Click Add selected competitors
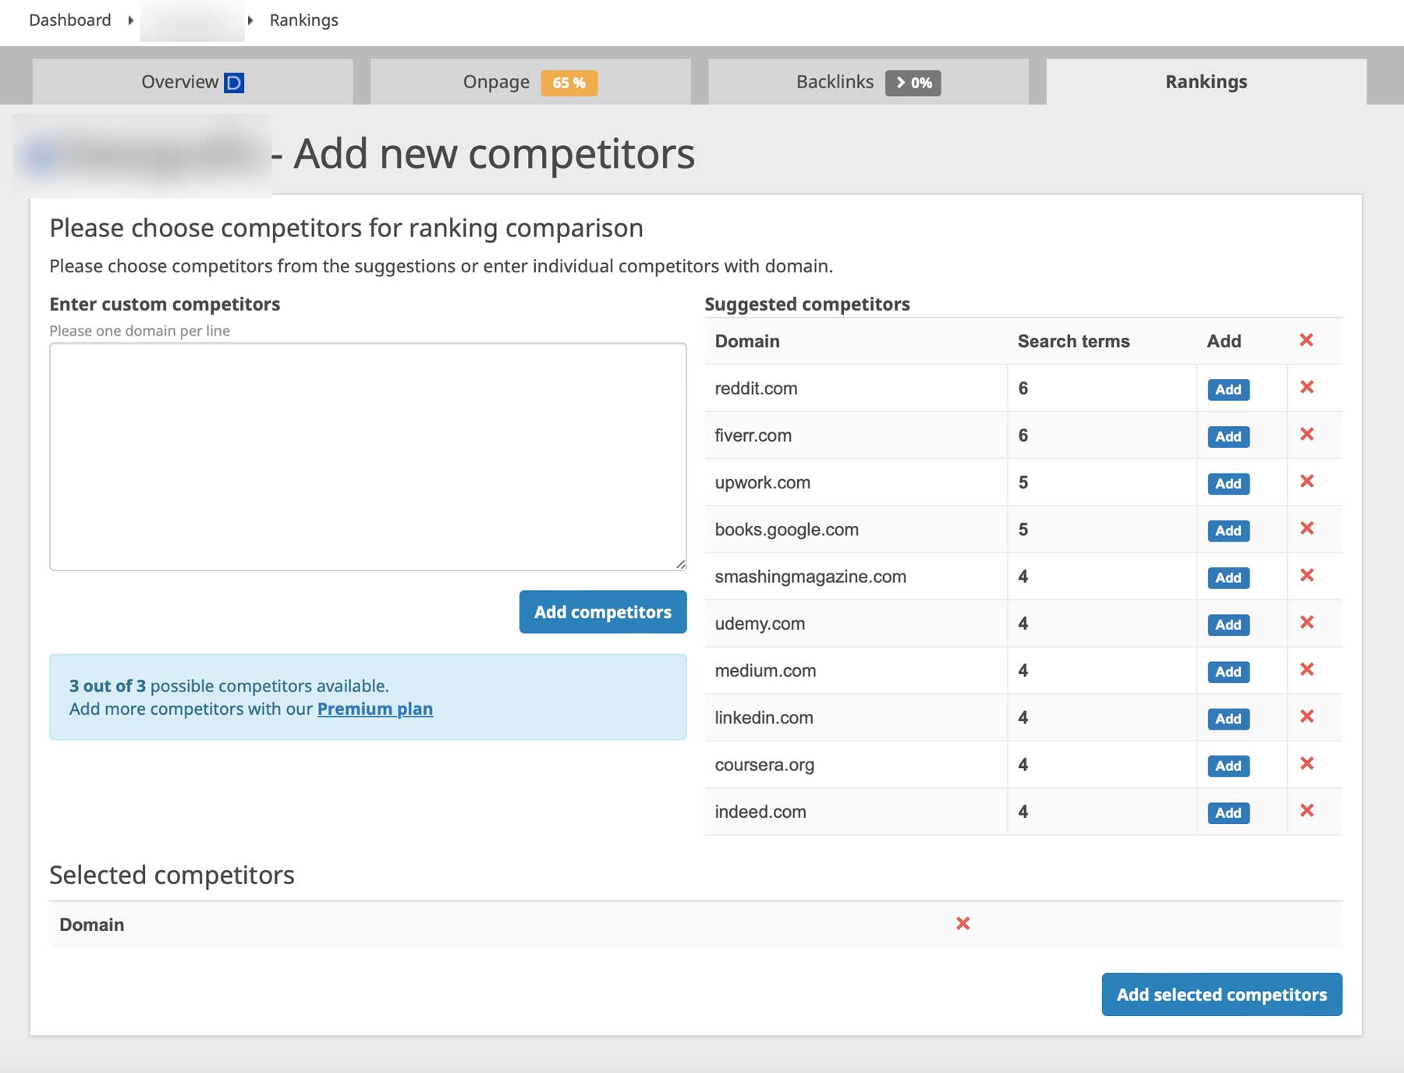1404x1073 pixels. (1221, 994)
